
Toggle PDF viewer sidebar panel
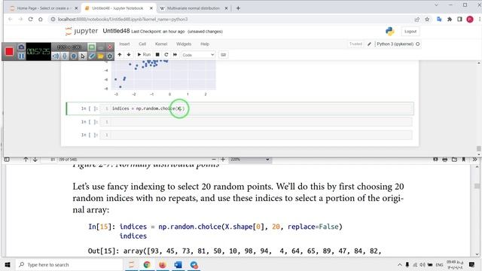tap(7, 160)
